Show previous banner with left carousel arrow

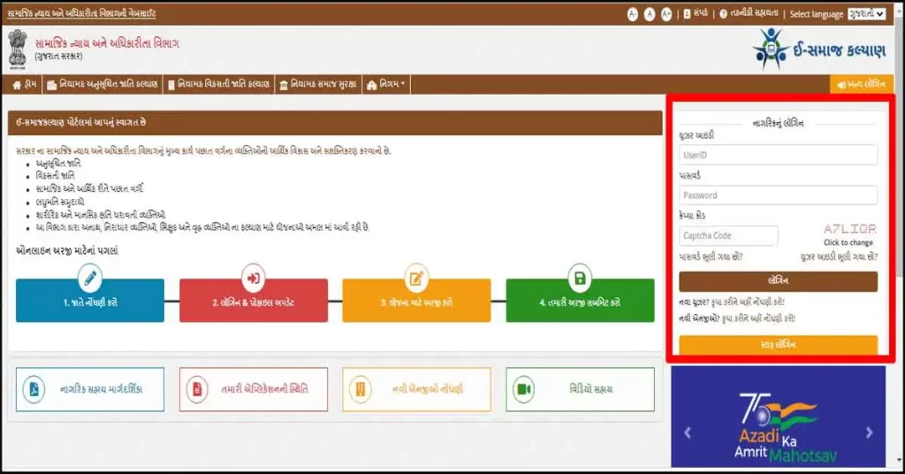point(687,432)
